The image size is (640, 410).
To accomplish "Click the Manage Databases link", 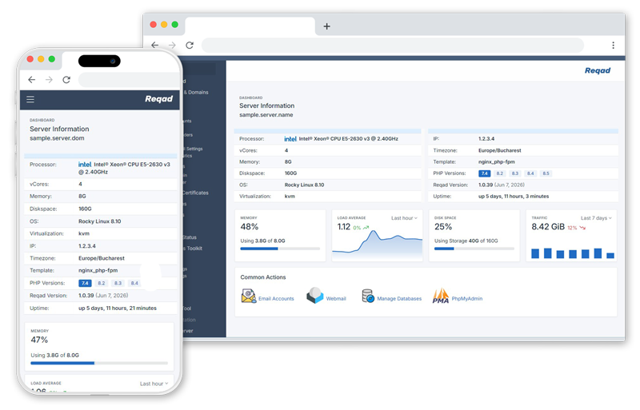I will click(399, 299).
